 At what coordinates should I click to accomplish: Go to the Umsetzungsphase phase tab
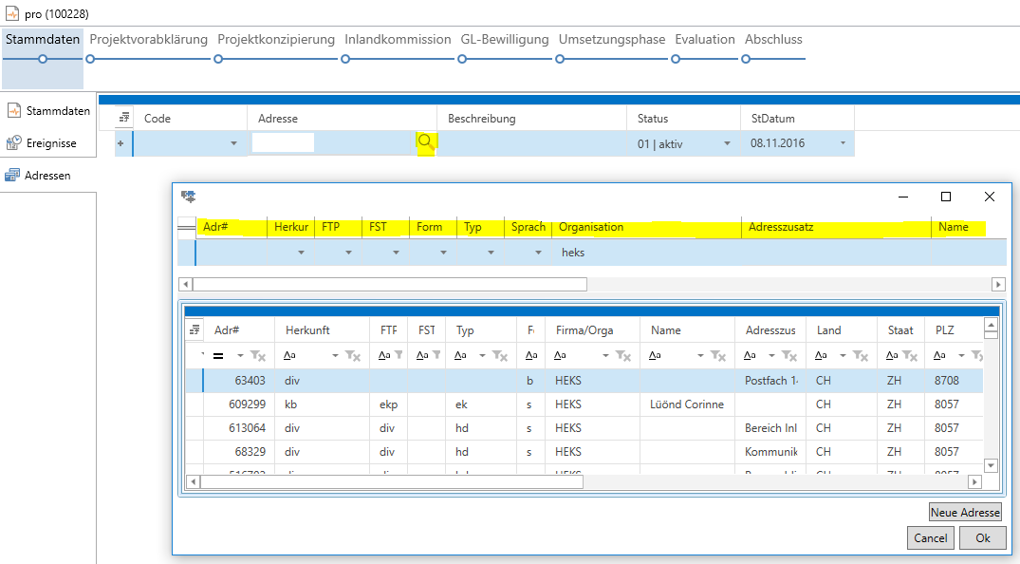612,40
